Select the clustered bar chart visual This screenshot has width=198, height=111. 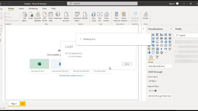pos(157,35)
